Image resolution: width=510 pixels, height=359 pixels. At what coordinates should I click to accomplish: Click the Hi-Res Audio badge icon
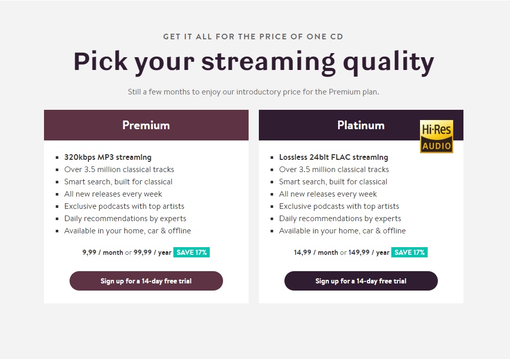(x=436, y=136)
